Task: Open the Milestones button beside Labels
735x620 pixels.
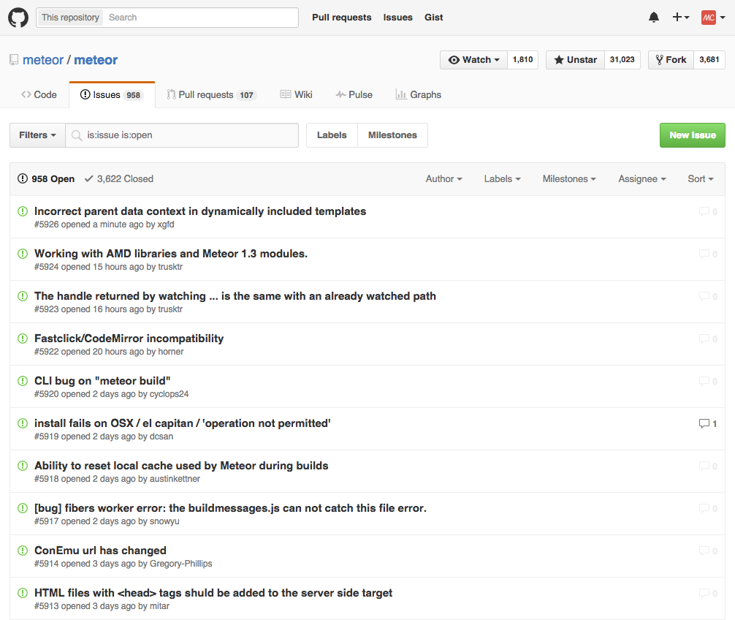Action: [392, 135]
